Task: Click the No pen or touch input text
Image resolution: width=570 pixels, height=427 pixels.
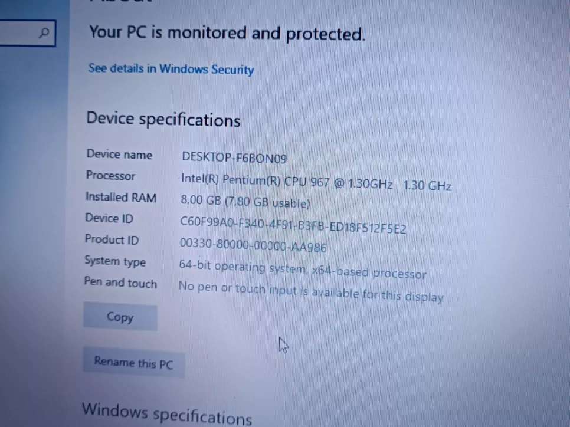Action: 311,292
